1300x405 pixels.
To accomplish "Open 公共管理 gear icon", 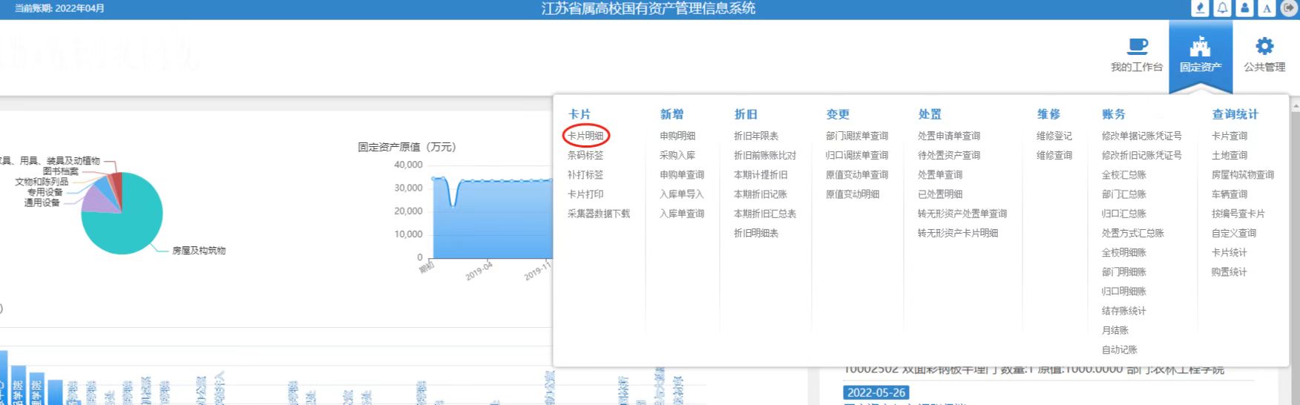I will coord(1264,47).
